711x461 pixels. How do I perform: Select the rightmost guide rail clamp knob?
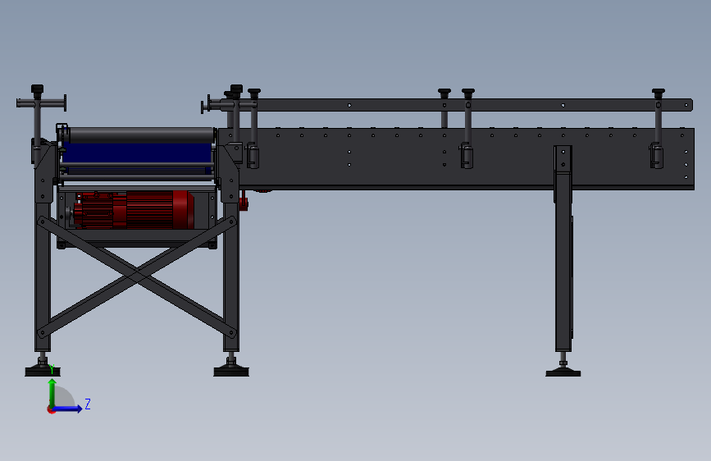coord(659,93)
